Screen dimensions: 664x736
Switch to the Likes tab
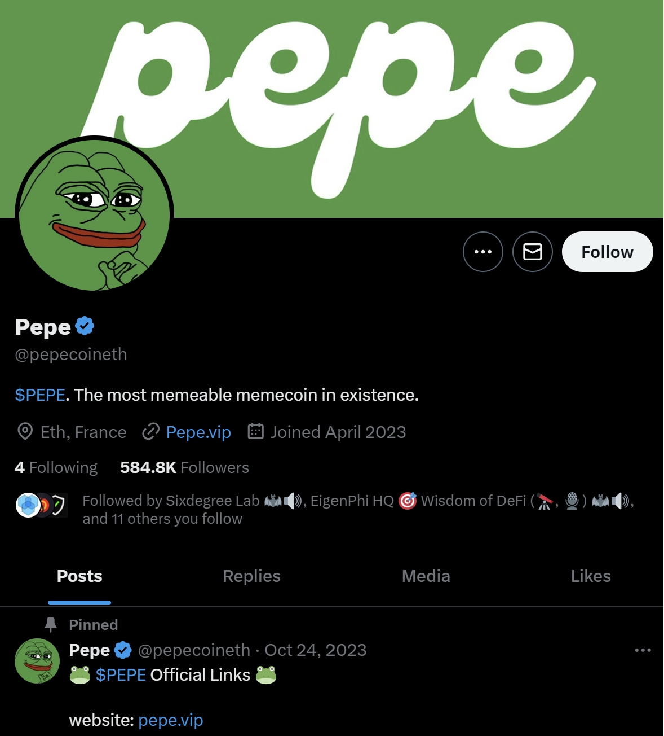590,576
